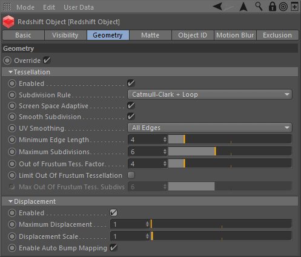Uncheck the Tessellation Enabled checkbox
Image resolution: width=301 pixels, height=257 pixels.
pos(131,83)
